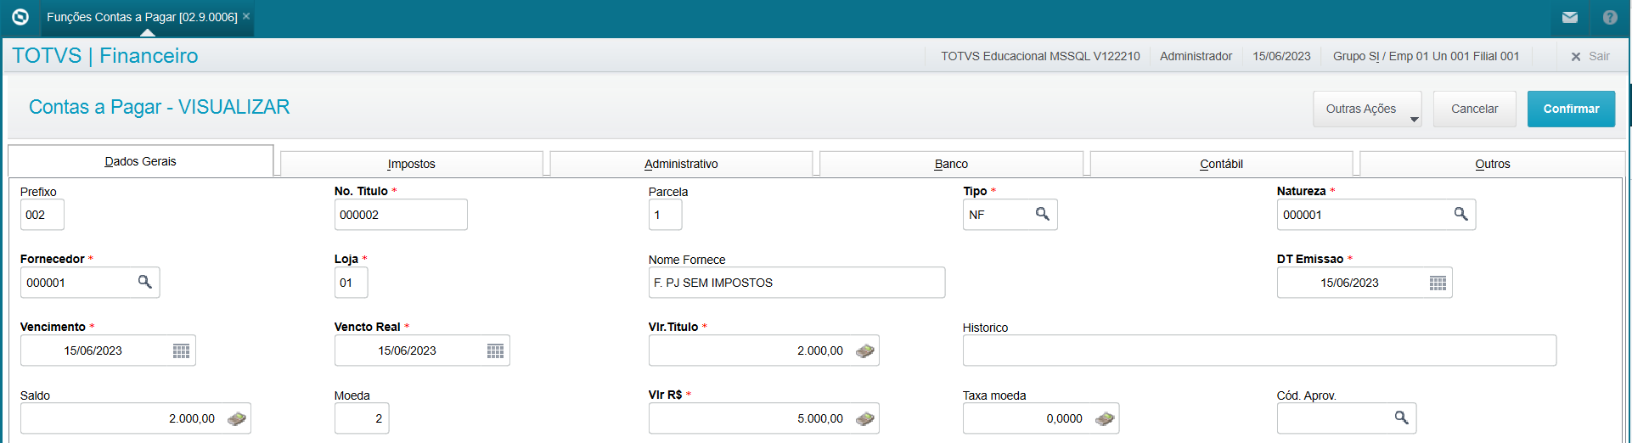Click the magnifier icon in Tipo field

pos(1042,215)
